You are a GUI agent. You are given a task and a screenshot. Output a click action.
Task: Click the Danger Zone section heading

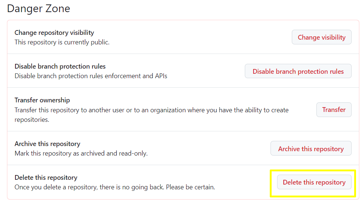click(39, 8)
